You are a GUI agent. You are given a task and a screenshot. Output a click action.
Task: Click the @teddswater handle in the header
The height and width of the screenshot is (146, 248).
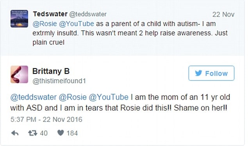[x=88, y=14]
